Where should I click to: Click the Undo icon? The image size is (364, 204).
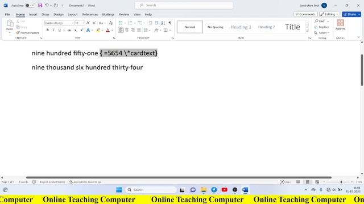47,5
